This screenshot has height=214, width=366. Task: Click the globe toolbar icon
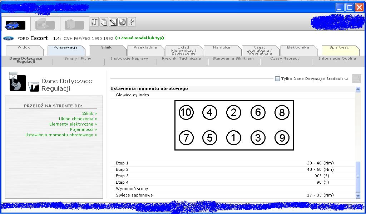point(122,22)
